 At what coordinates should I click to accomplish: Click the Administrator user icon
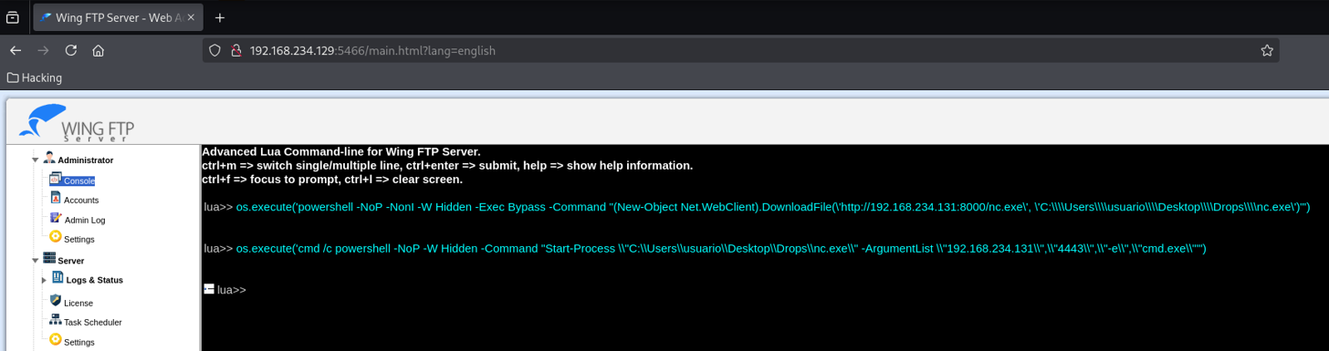pos(49,159)
